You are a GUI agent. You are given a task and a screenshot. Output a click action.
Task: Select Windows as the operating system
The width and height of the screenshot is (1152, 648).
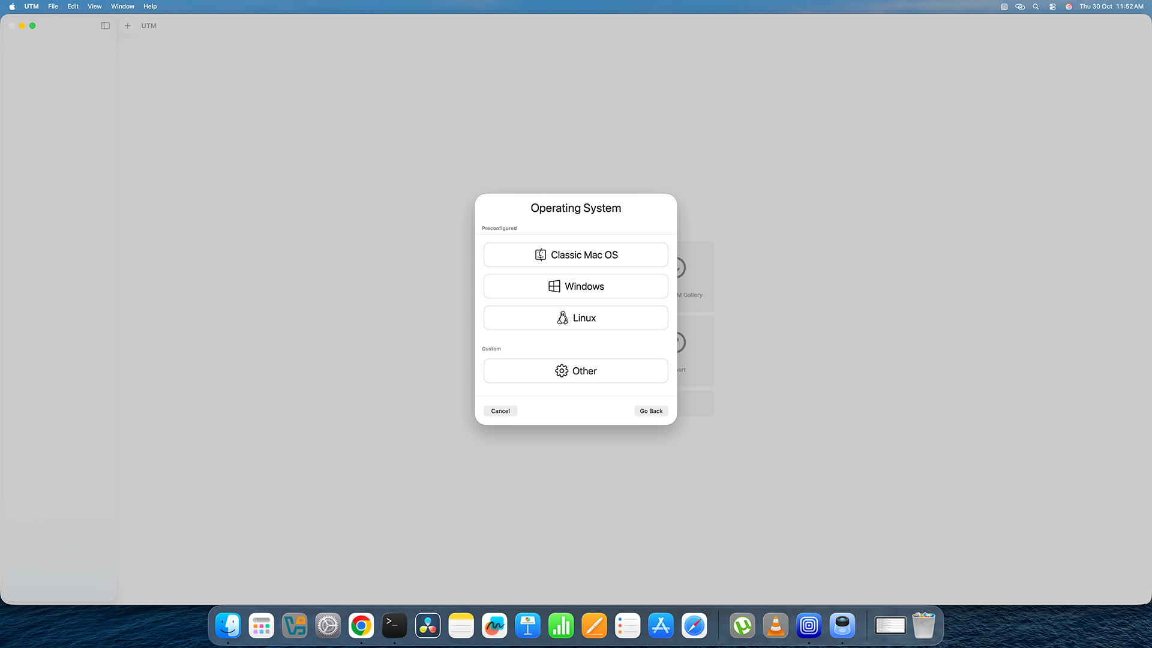575,286
